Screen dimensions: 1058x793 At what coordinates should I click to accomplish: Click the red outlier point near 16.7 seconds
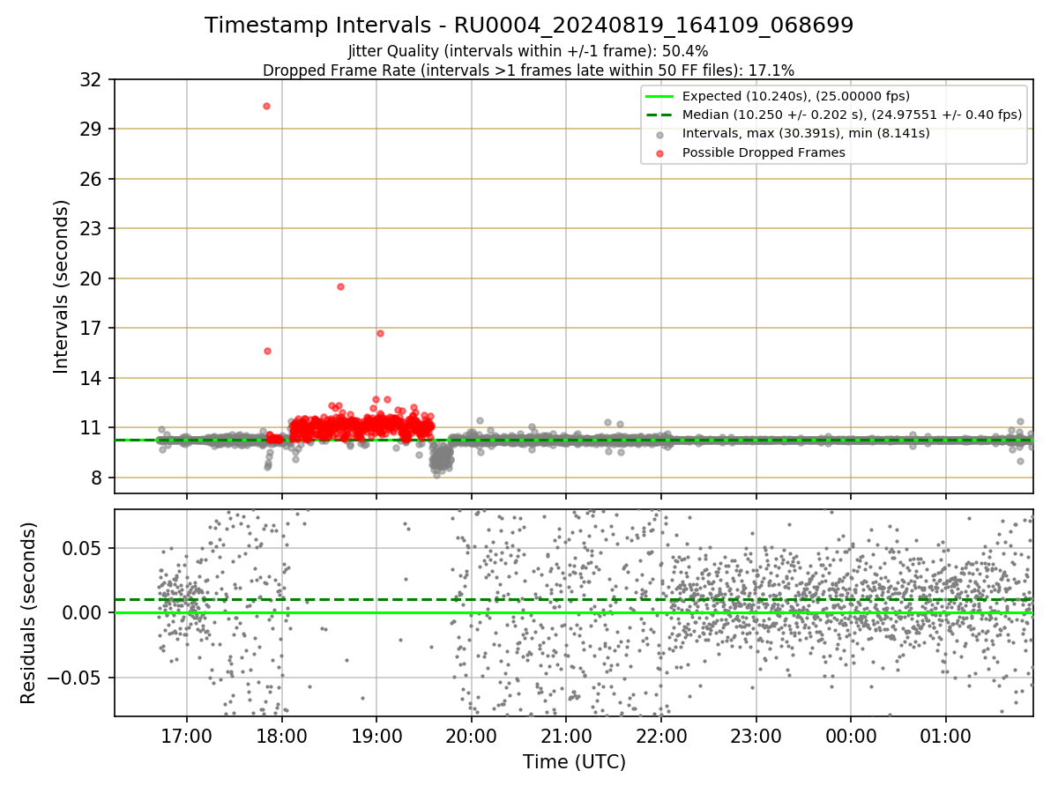click(380, 333)
